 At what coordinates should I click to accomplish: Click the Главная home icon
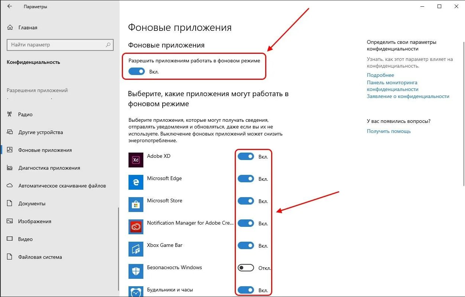click(x=10, y=27)
